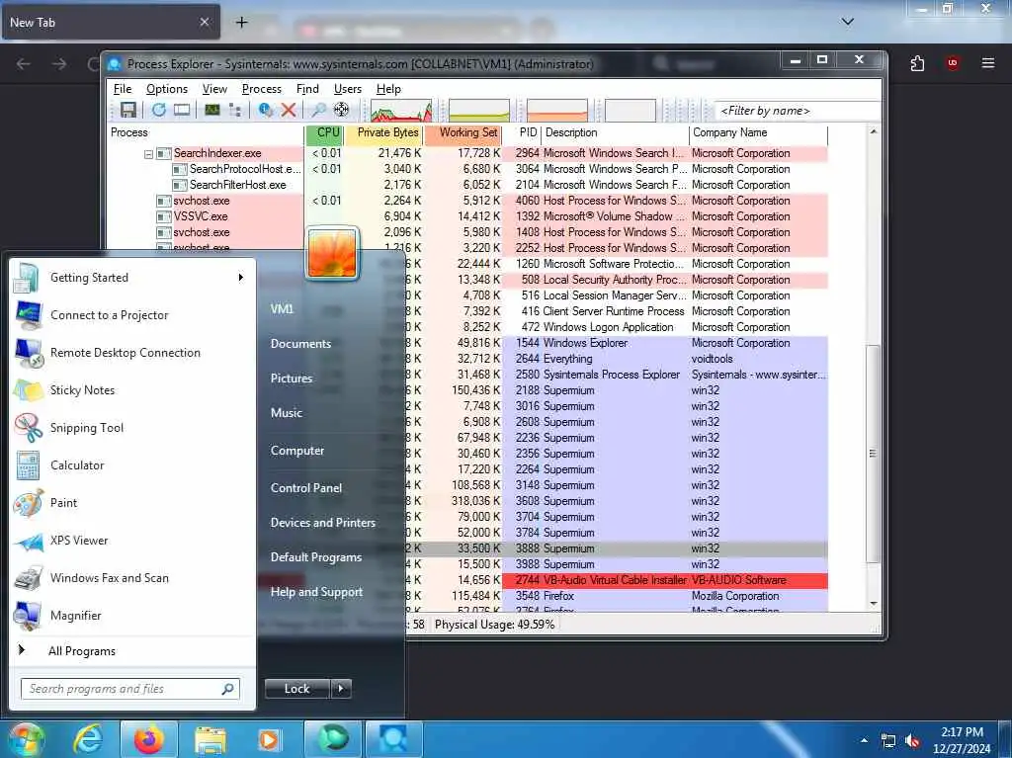Open XPS Viewer

[x=131, y=541]
